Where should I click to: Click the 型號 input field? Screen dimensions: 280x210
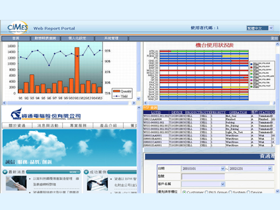[x=203, y=177]
